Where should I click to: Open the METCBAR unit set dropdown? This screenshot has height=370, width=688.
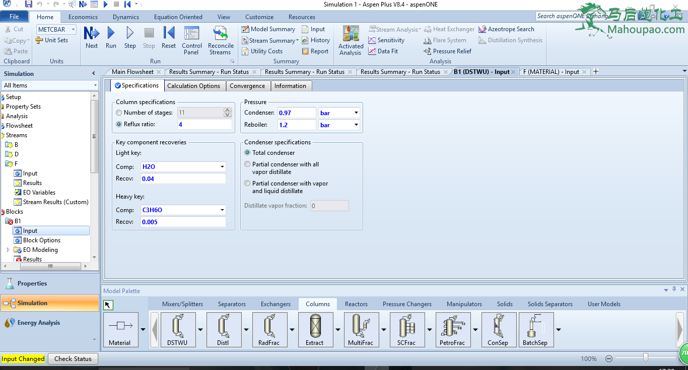click(74, 30)
